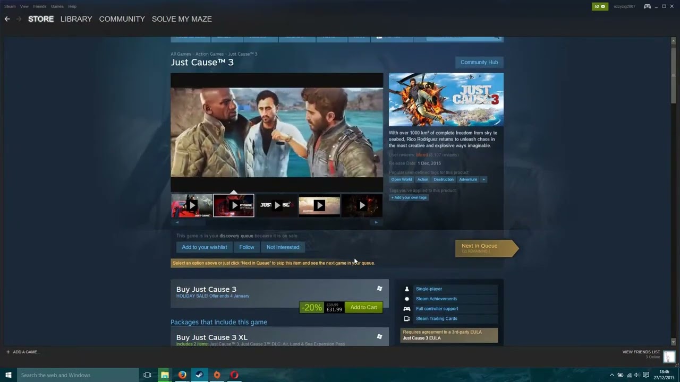Select the STORE tab
This screenshot has width=680, height=382.
coord(41,19)
